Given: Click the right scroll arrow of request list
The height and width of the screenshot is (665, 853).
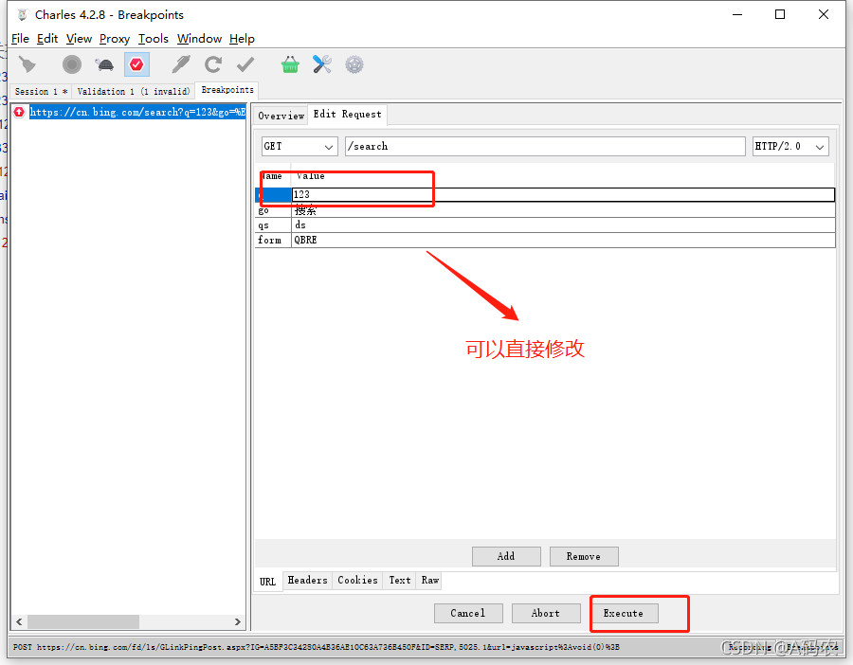Looking at the screenshot, I should point(237,621).
